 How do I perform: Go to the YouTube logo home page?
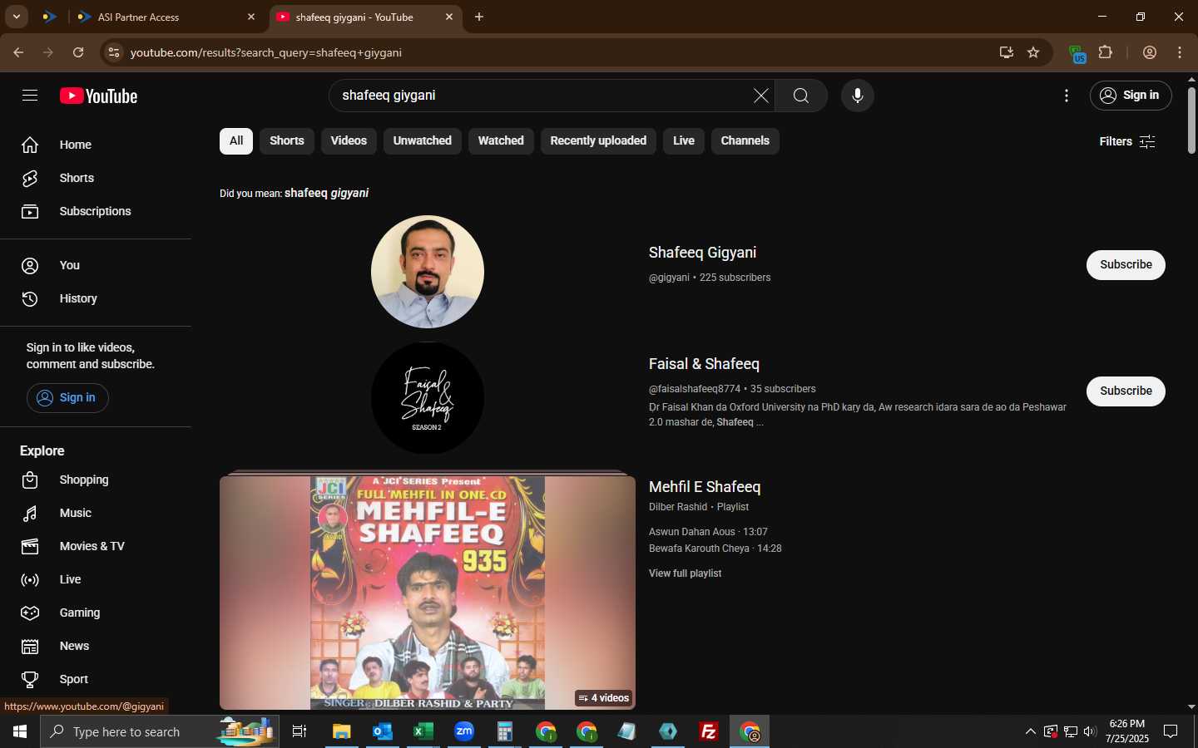pyautogui.click(x=98, y=96)
